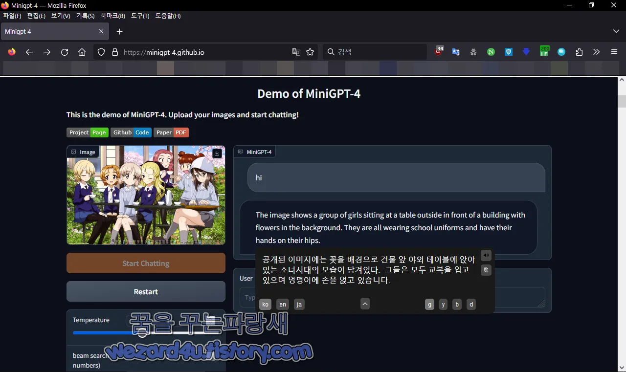
Task: Click the Firefox account icon left of the back arrow
Action: [x=12, y=52]
